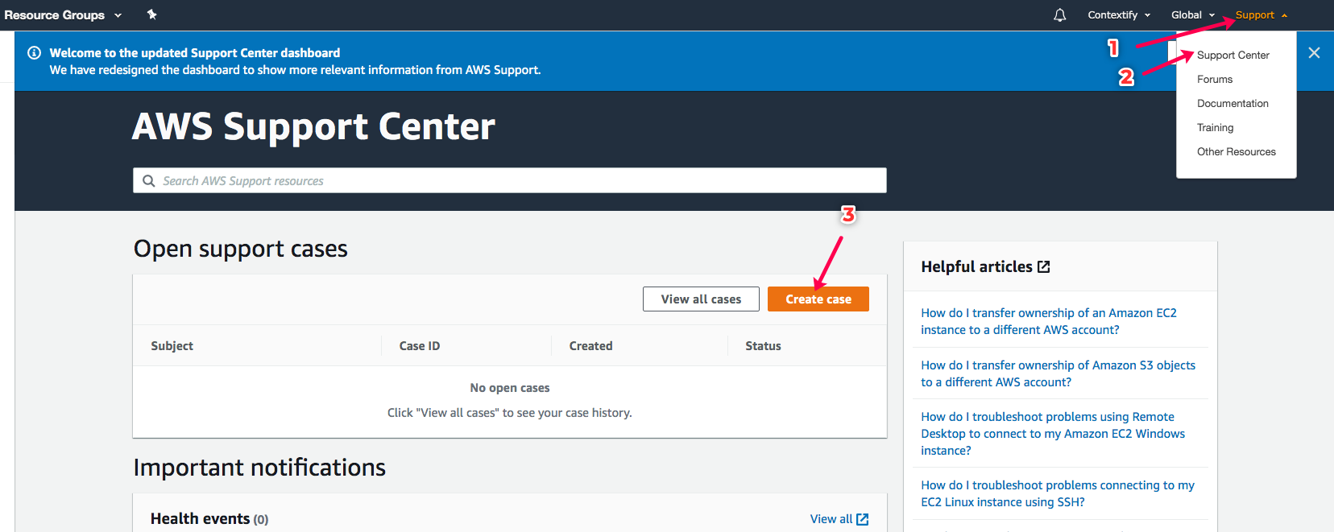Choose Training in the Support menu
1334x532 pixels.
tap(1215, 128)
